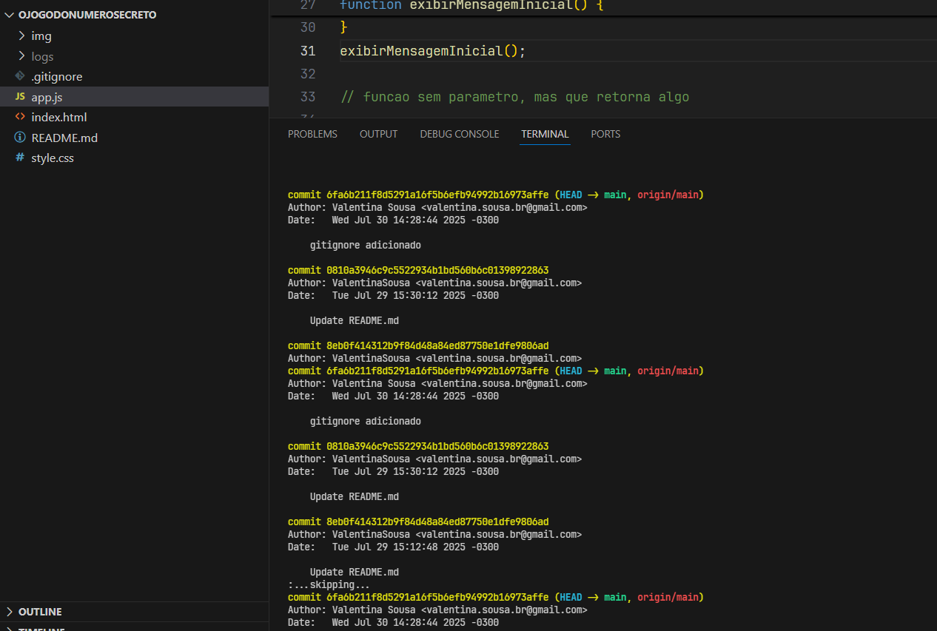This screenshot has width=937, height=631.
Task: Click the exibirMensagemInicial(); call on line 31
Action: coord(432,51)
